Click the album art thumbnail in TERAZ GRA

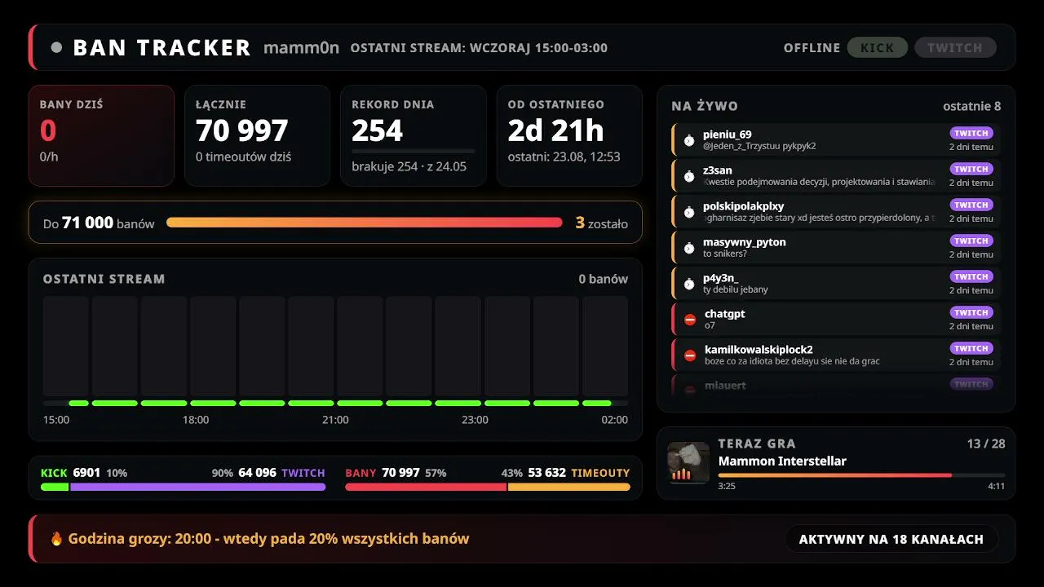pos(688,463)
